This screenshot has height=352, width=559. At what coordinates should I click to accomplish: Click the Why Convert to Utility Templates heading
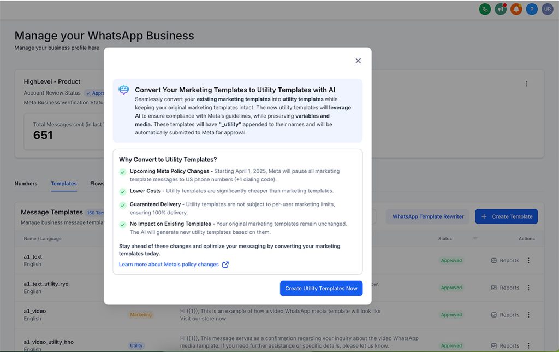168,160
